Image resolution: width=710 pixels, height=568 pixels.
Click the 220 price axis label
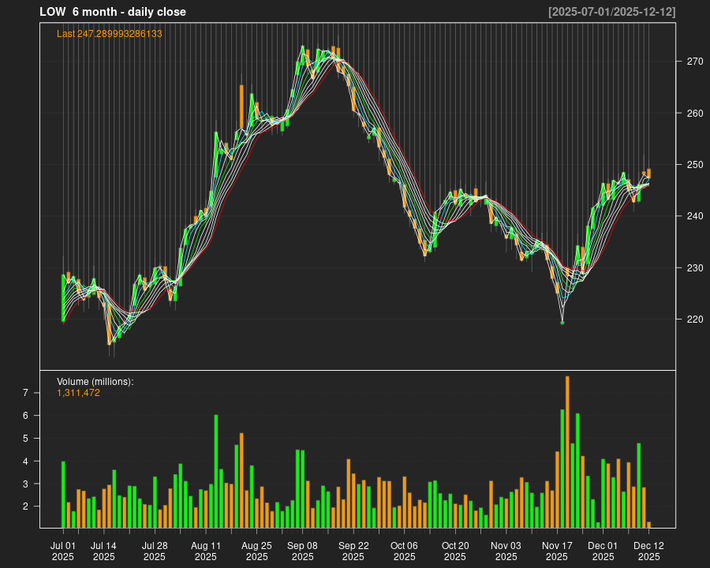point(695,319)
